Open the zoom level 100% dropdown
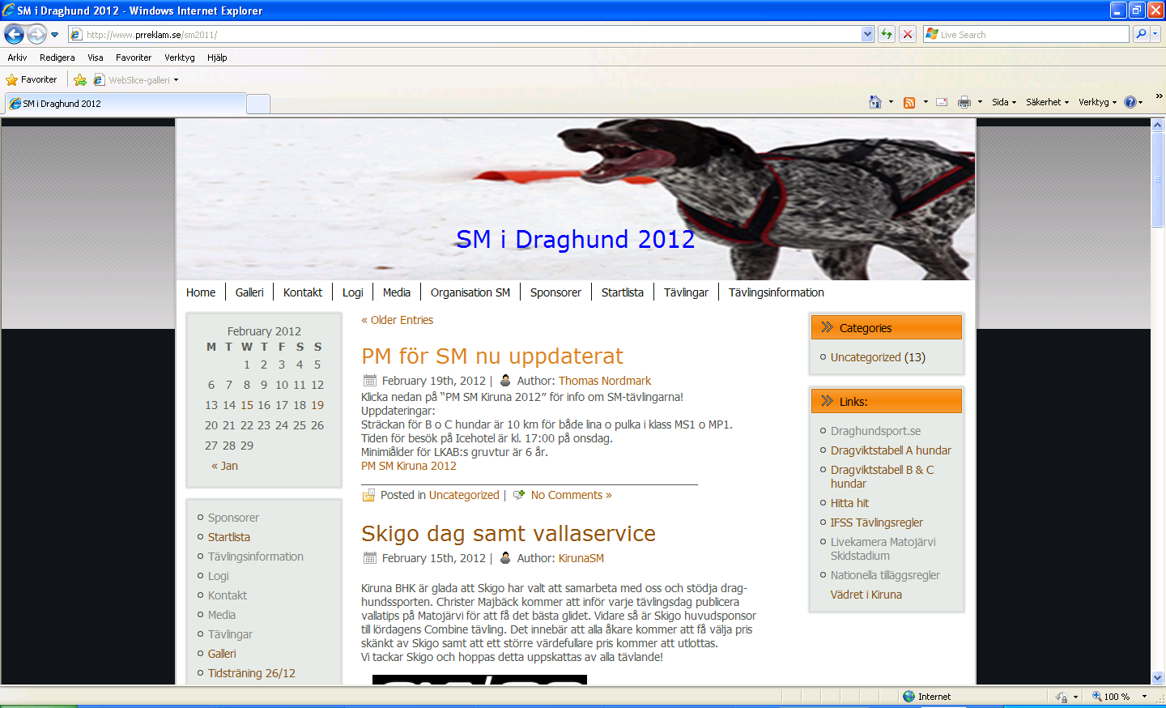Screen dimensions: 1166x708 point(1144,697)
